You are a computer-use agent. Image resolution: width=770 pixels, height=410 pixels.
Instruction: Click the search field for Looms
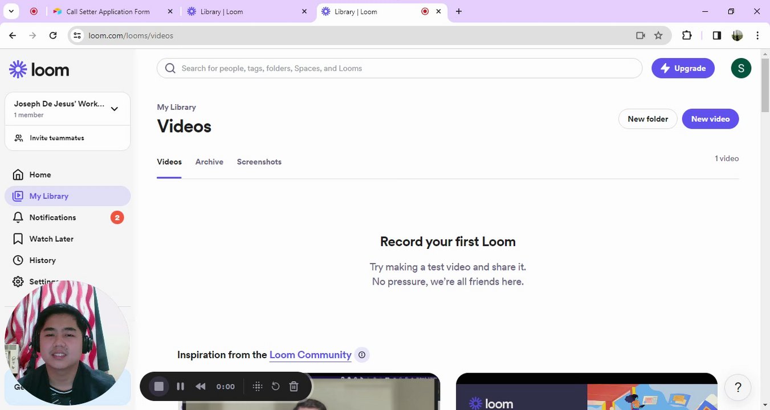point(400,68)
